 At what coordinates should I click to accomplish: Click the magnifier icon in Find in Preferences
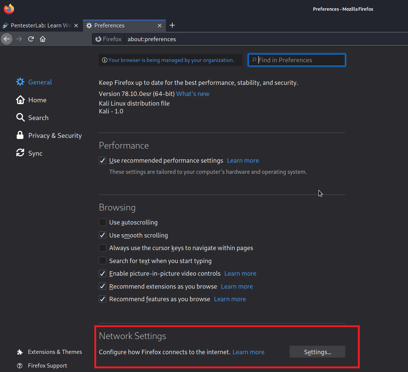coord(254,60)
